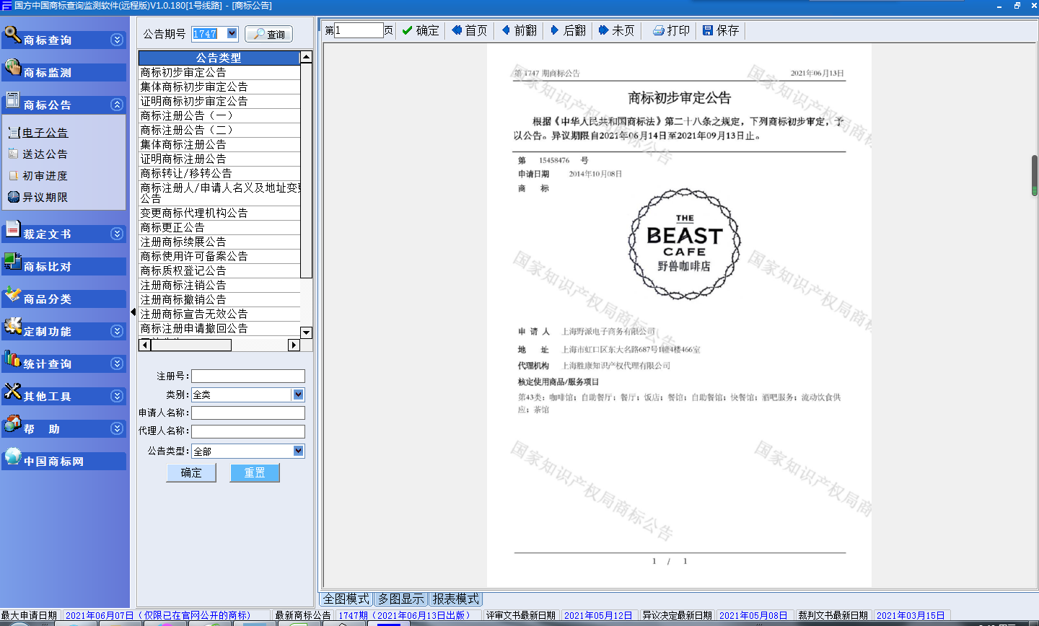The height and width of the screenshot is (626, 1039).
Task: Click the 打印 printer toolbar button
Action: tap(671, 30)
